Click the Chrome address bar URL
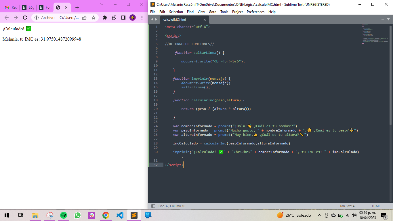This screenshot has height=221, width=393. (x=69, y=18)
